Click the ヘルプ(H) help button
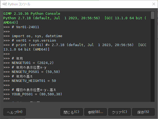 pos(15,112)
